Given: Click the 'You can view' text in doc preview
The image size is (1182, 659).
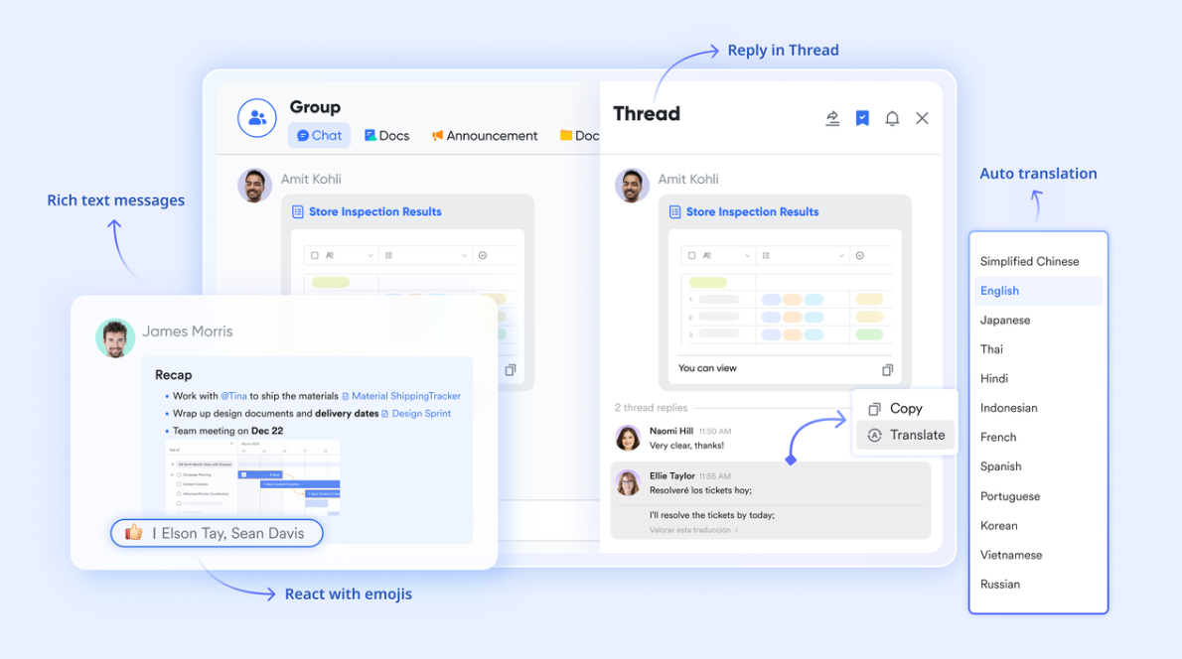Looking at the screenshot, I should (707, 368).
